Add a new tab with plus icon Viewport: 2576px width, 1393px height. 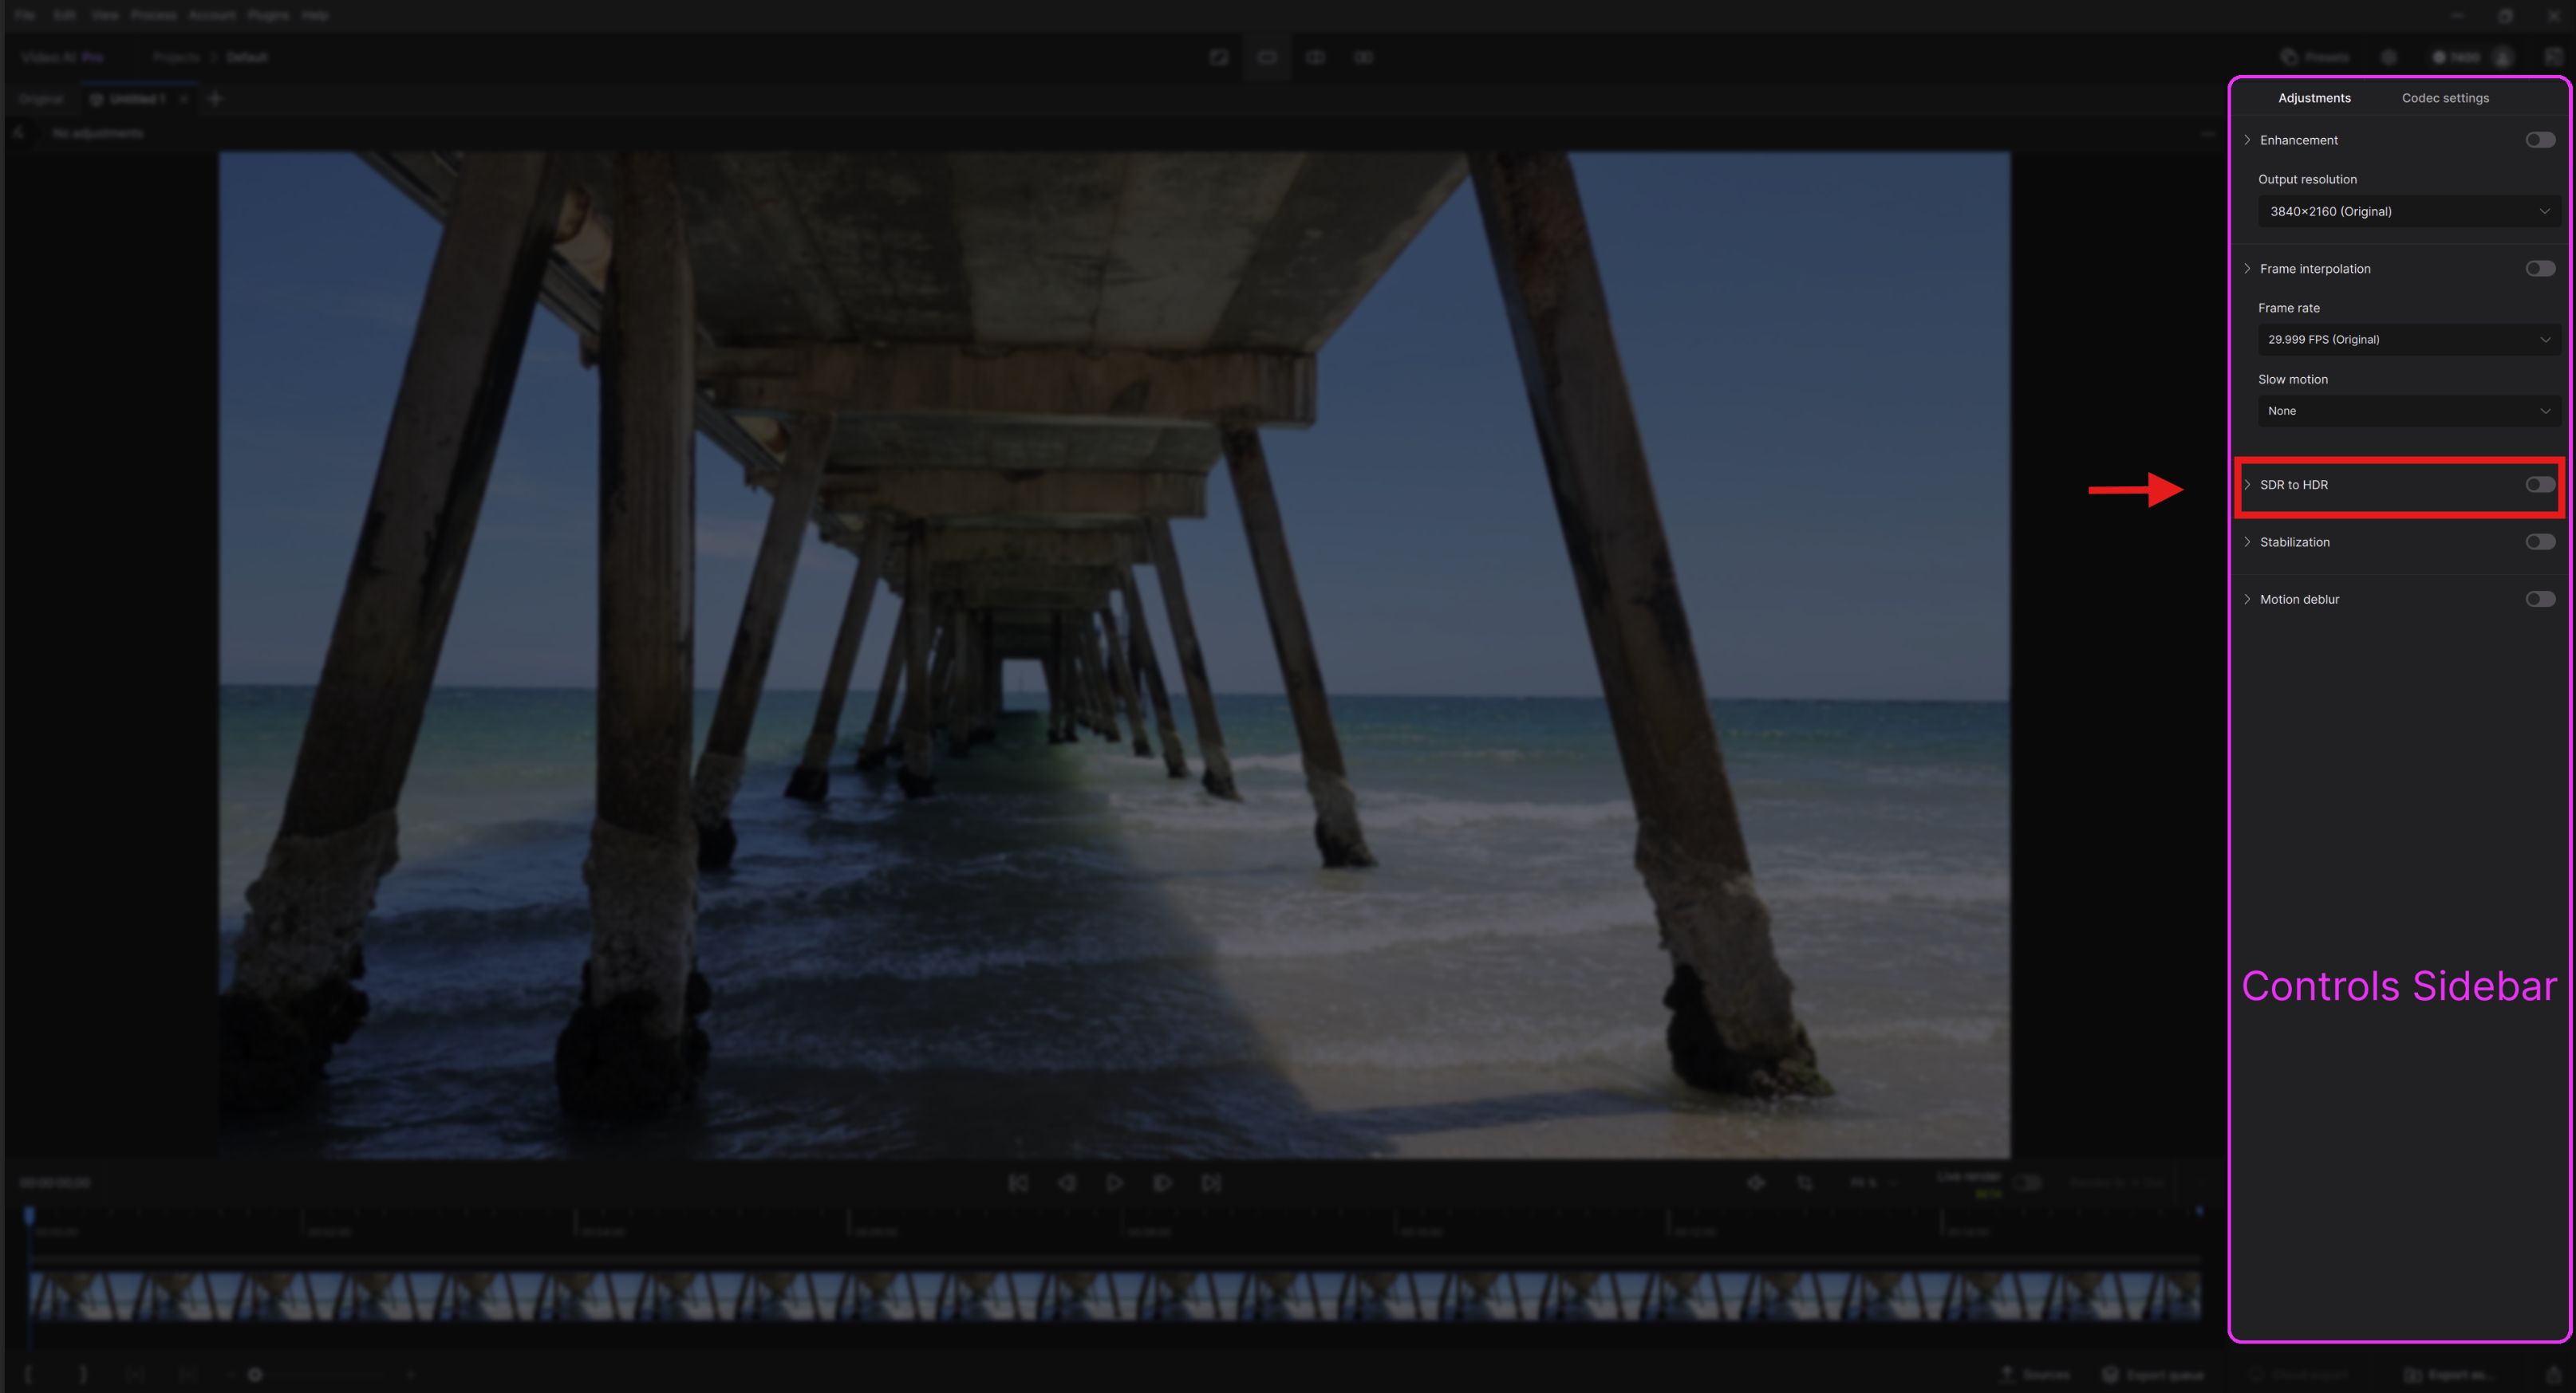215,99
